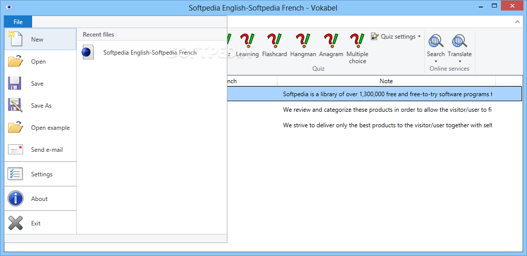Choose Exit from the File menu
This screenshot has width=527, height=256.
pyautogui.click(x=40, y=223)
